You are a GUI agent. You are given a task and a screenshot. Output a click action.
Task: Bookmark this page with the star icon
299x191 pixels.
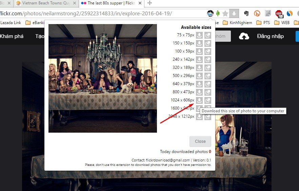[x=225, y=14]
